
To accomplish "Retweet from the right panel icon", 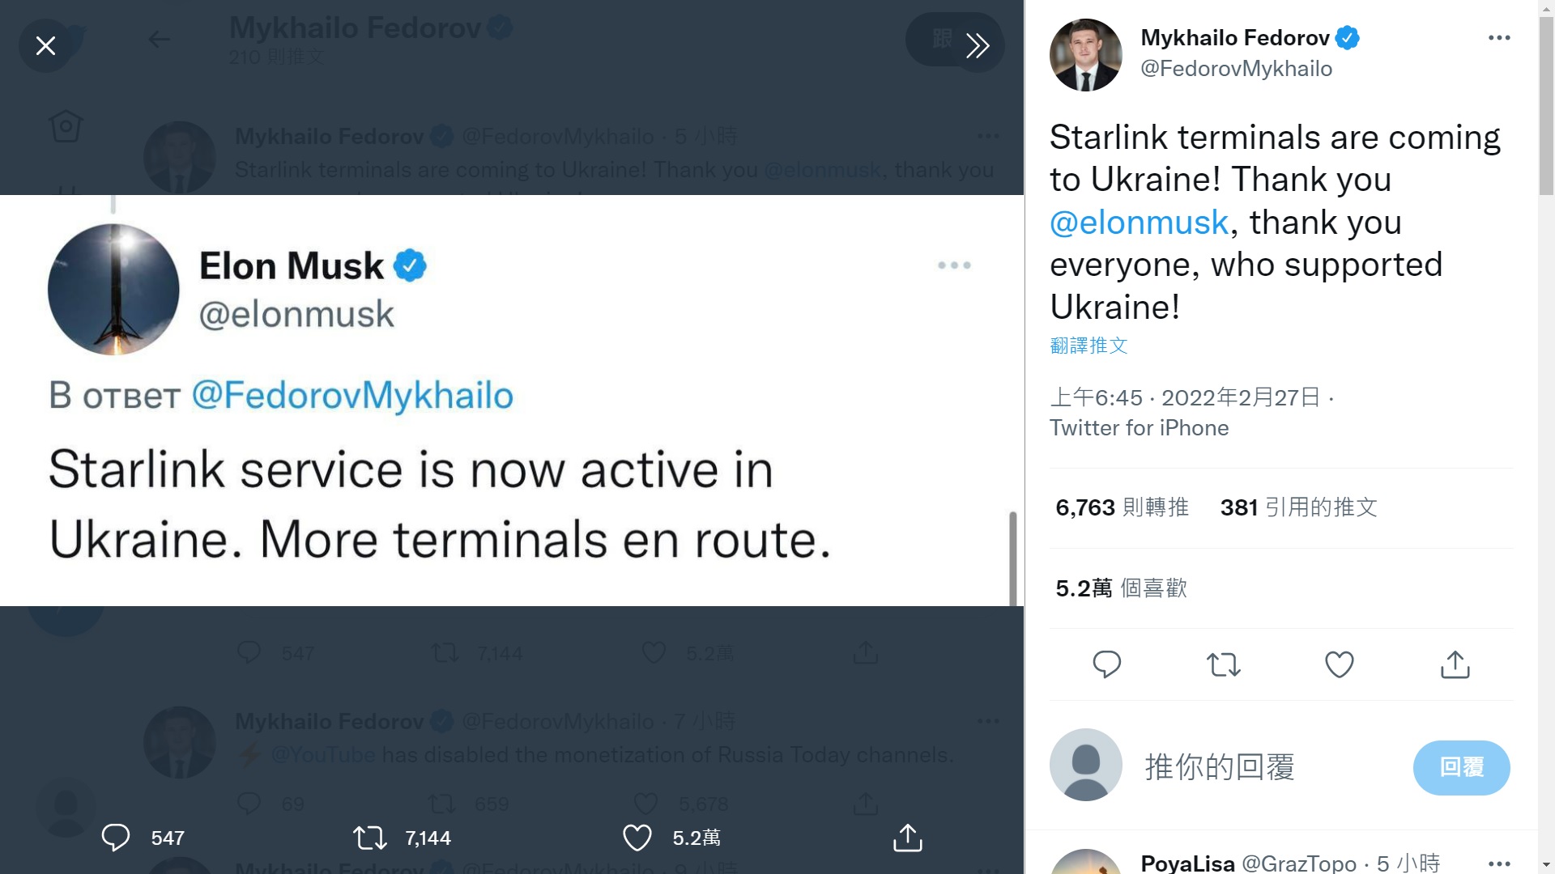I will click(x=1223, y=664).
